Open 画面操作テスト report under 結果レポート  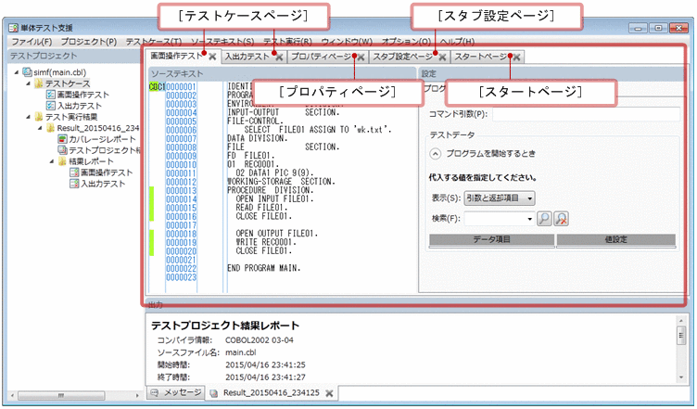click(x=107, y=173)
